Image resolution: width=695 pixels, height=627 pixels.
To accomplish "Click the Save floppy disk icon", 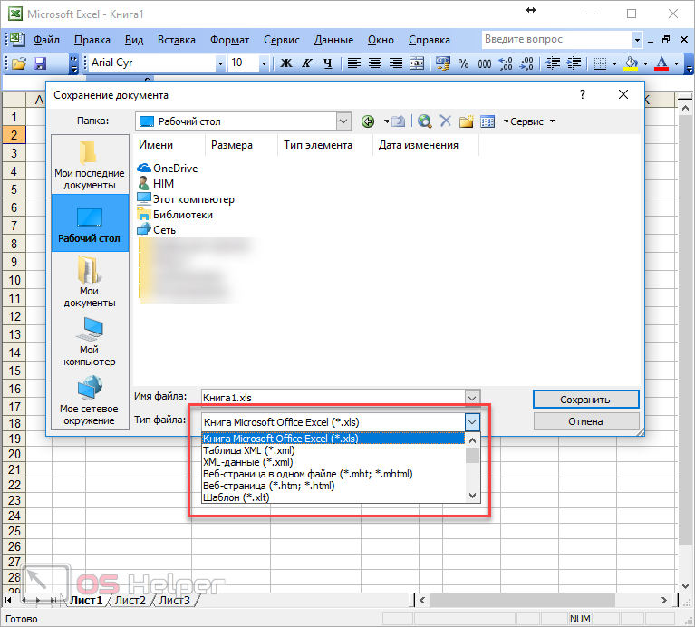I will pos(40,63).
